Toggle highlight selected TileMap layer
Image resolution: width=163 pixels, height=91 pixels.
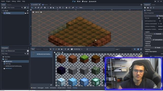coord(135,49)
